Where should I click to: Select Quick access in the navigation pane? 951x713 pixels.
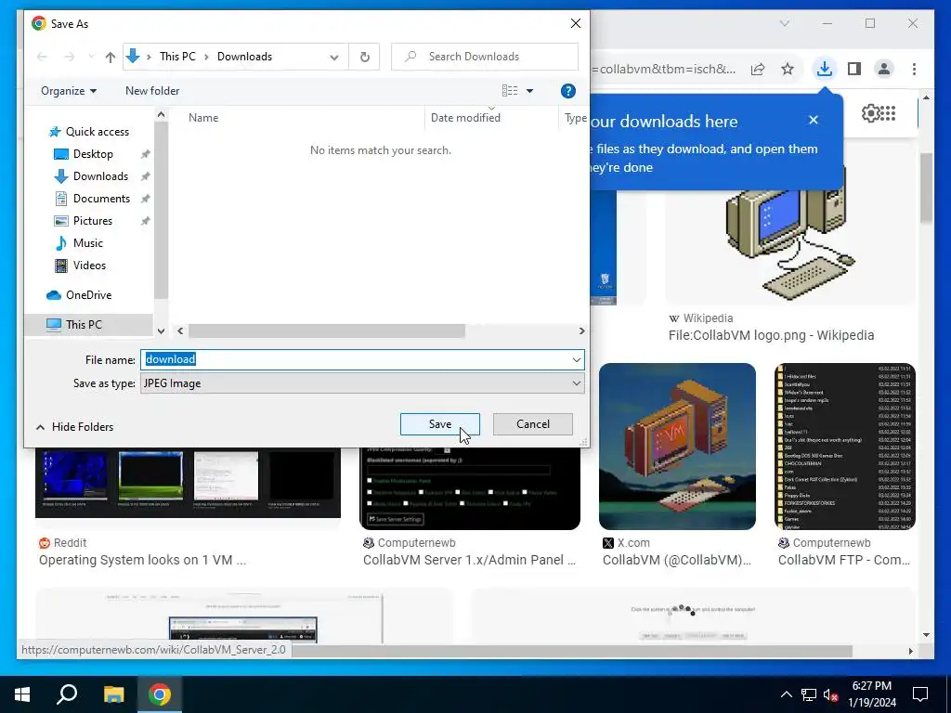click(x=97, y=132)
